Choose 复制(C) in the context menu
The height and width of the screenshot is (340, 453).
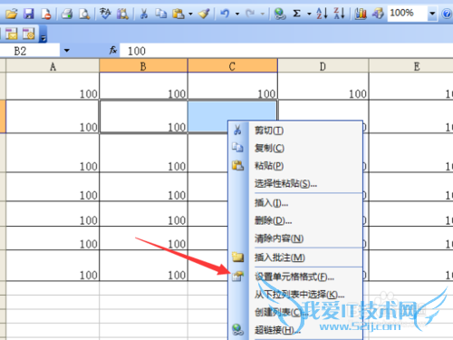[x=296, y=148]
